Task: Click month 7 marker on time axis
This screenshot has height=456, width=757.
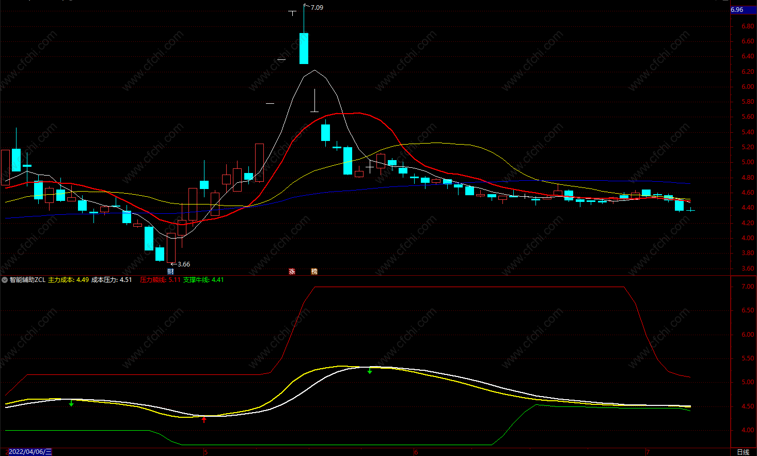Action: coord(648,452)
